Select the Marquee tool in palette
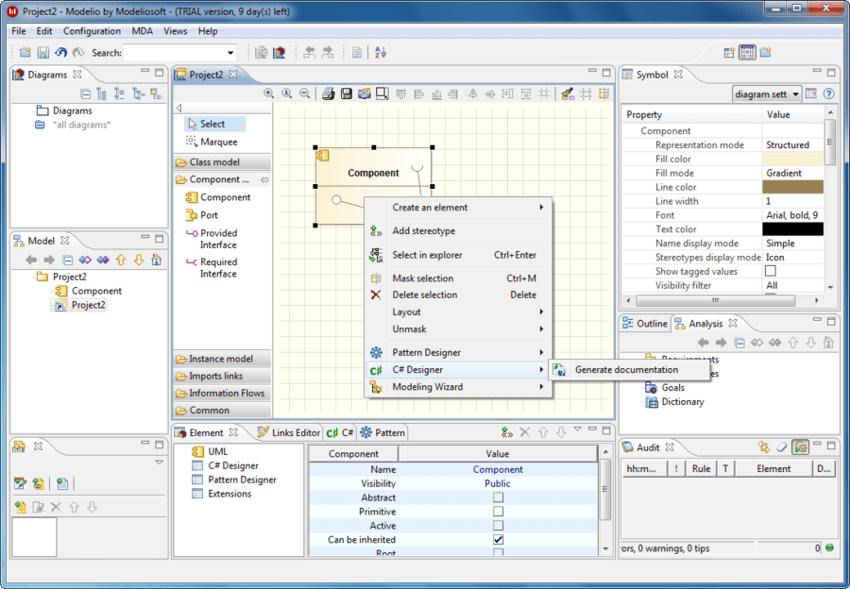850x589 pixels. point(212,142)
